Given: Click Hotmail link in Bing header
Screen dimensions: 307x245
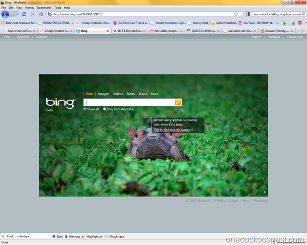Looking at the screenshot, I should 41,37.
